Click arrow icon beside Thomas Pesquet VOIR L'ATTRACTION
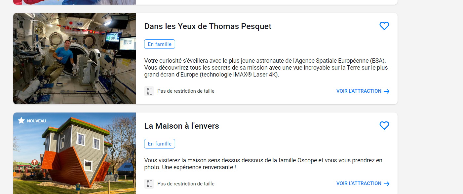This screenshot has width=463, height=194. (386, 91)
